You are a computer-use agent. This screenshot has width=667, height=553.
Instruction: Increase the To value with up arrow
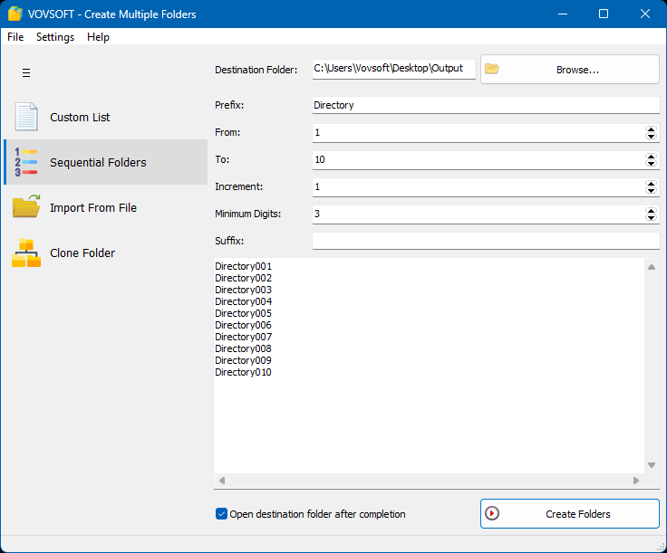[651, 157]
